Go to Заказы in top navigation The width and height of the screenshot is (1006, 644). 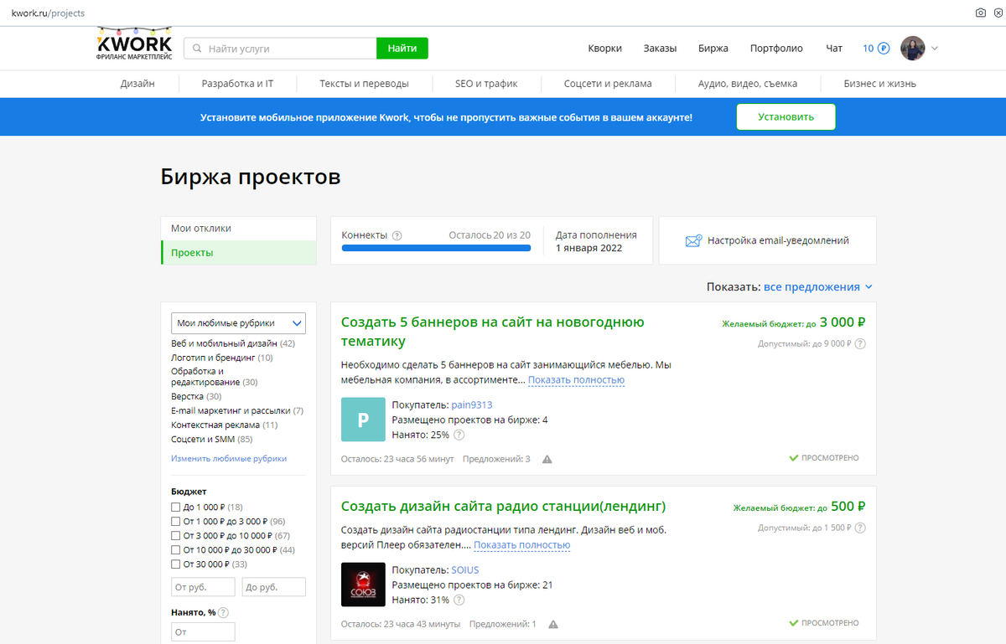pos(660,49)
